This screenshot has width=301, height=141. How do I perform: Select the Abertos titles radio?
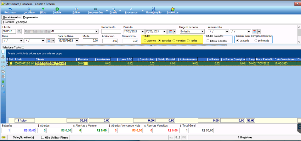pos(145,41)
